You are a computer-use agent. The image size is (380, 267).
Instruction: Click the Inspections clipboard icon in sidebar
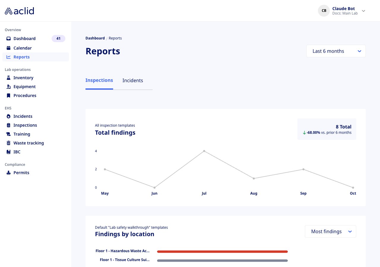pos(9,125)
